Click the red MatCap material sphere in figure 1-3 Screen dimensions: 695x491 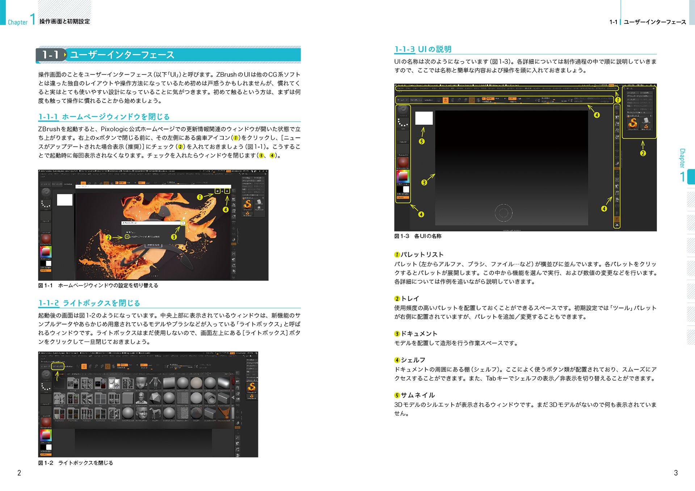pyautogui.click(x=403, y=162)
